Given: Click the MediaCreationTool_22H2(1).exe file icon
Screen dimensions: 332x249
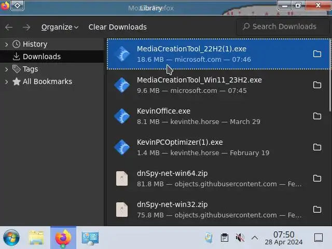Looking at the screenshot, I should pyautogui.click(x=122, y=54).
